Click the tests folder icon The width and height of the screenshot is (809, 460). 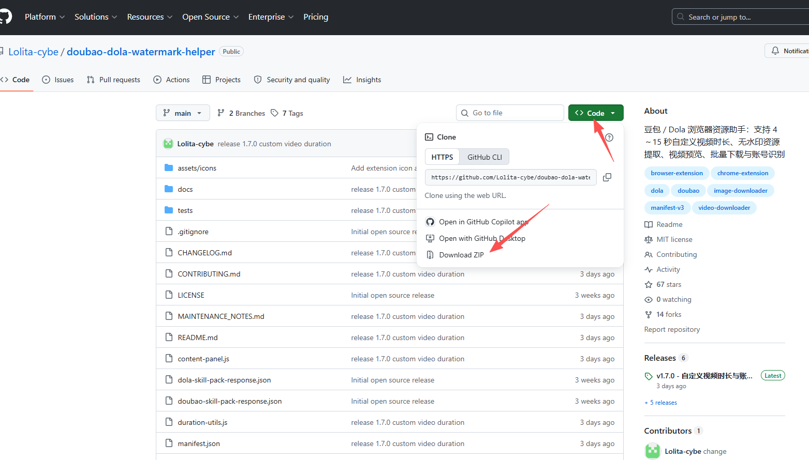pyautogui.click(x=169, y=210)
